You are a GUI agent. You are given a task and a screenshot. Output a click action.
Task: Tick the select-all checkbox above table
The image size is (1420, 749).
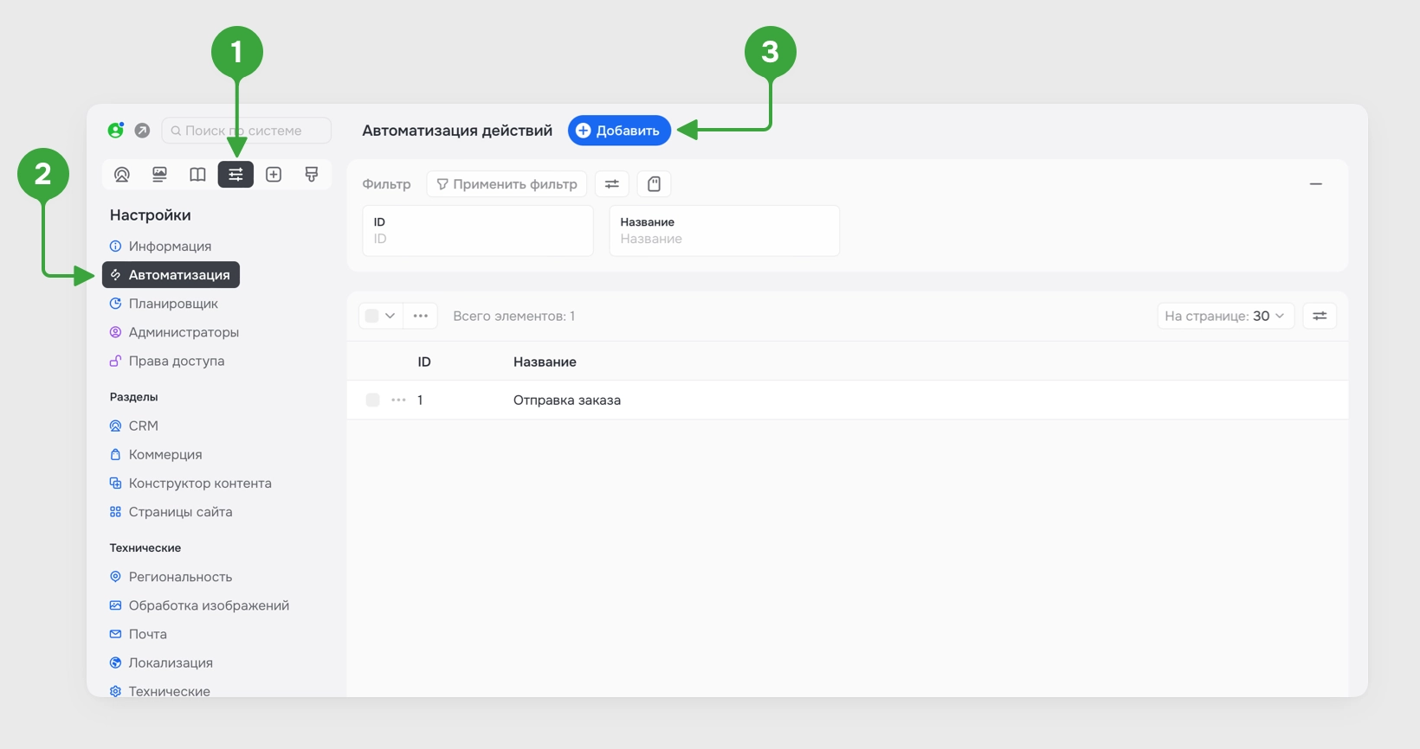[372, 316]
